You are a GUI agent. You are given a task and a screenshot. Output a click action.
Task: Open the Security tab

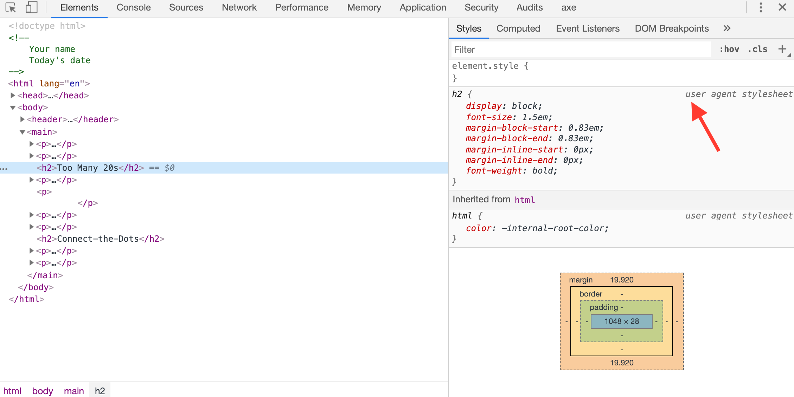tap(481, 8)
